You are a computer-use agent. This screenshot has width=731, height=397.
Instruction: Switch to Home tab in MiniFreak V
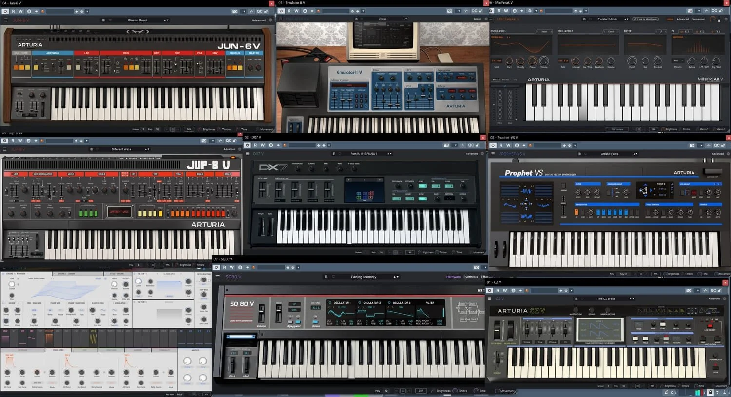(670, 19)
